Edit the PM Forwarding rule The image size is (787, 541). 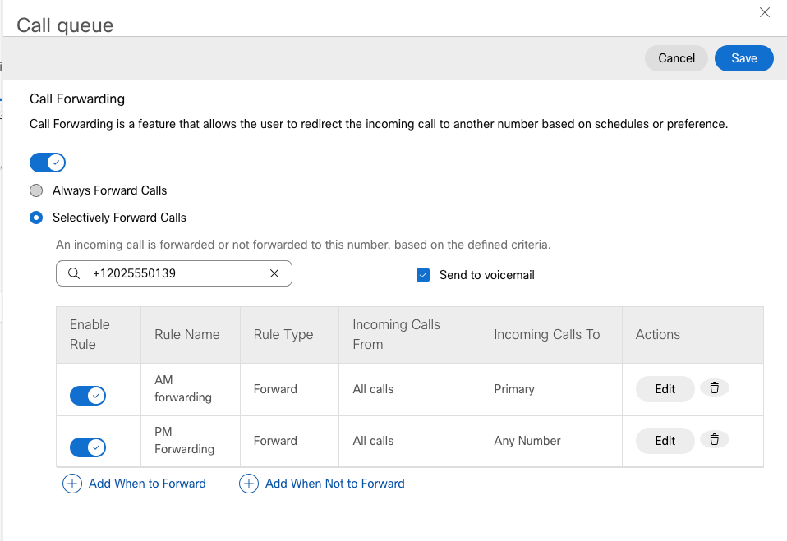[x=665, y=441]
